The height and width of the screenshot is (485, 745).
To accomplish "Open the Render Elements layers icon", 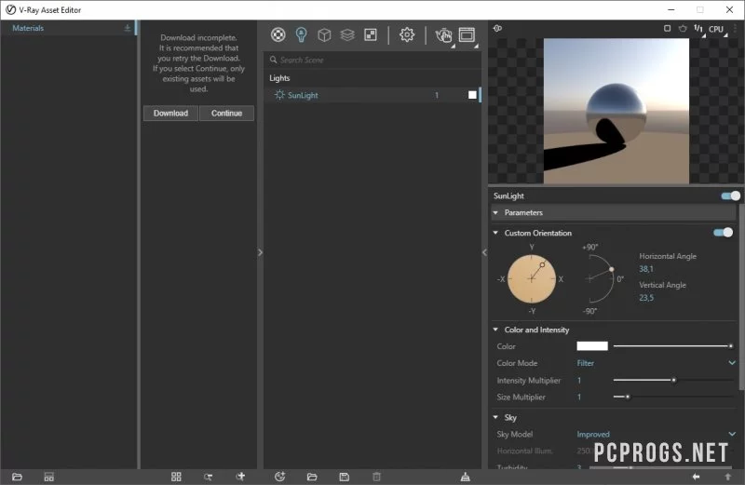I will [347, 34].
